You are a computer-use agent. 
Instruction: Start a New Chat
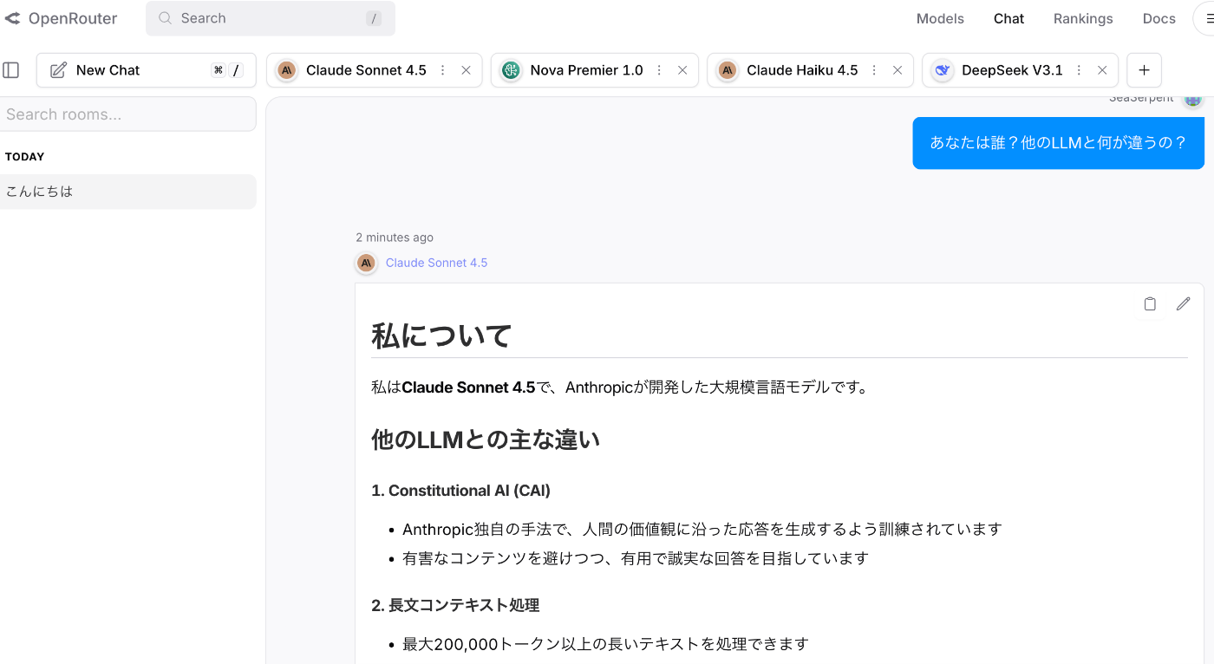point(147,70)
